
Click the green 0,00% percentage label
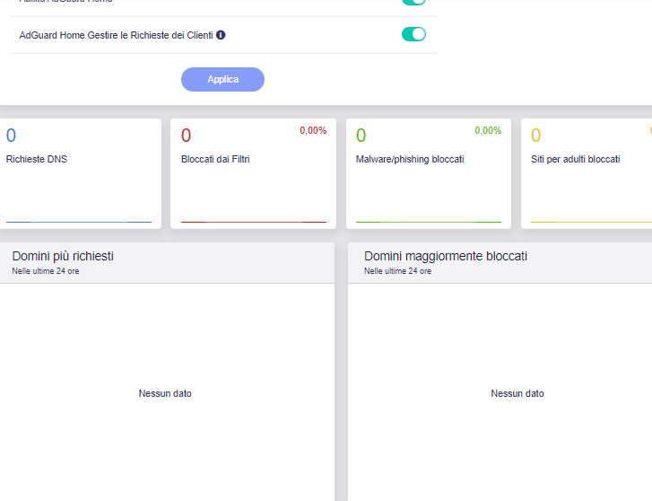click(488, 131)
